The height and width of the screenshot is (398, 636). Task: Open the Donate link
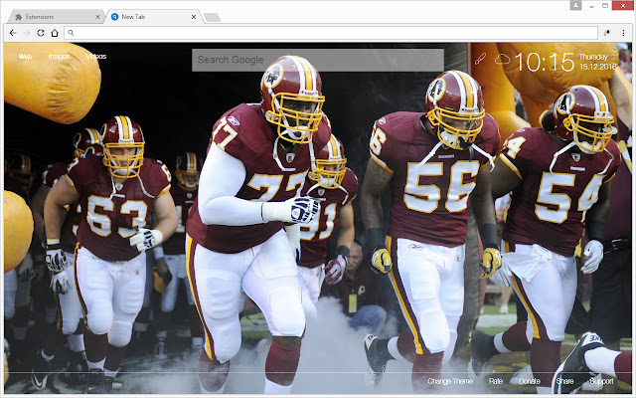pos(530,381)
